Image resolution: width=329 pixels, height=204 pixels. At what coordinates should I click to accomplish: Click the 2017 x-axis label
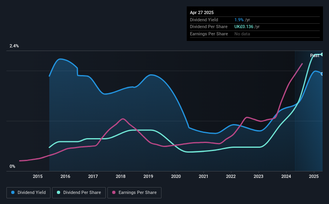[x=93, y=176]
